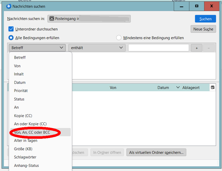Toggle Unterordner durchsuchen checkbox
The height and width of the screenshot is (171, 222).
[x=11, y=29]
